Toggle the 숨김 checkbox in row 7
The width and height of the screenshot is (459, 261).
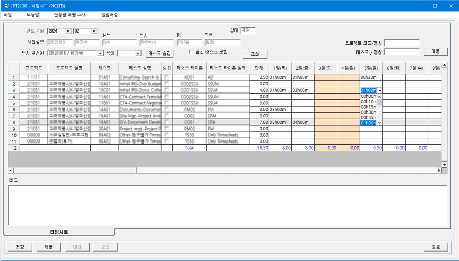[167, 116]
